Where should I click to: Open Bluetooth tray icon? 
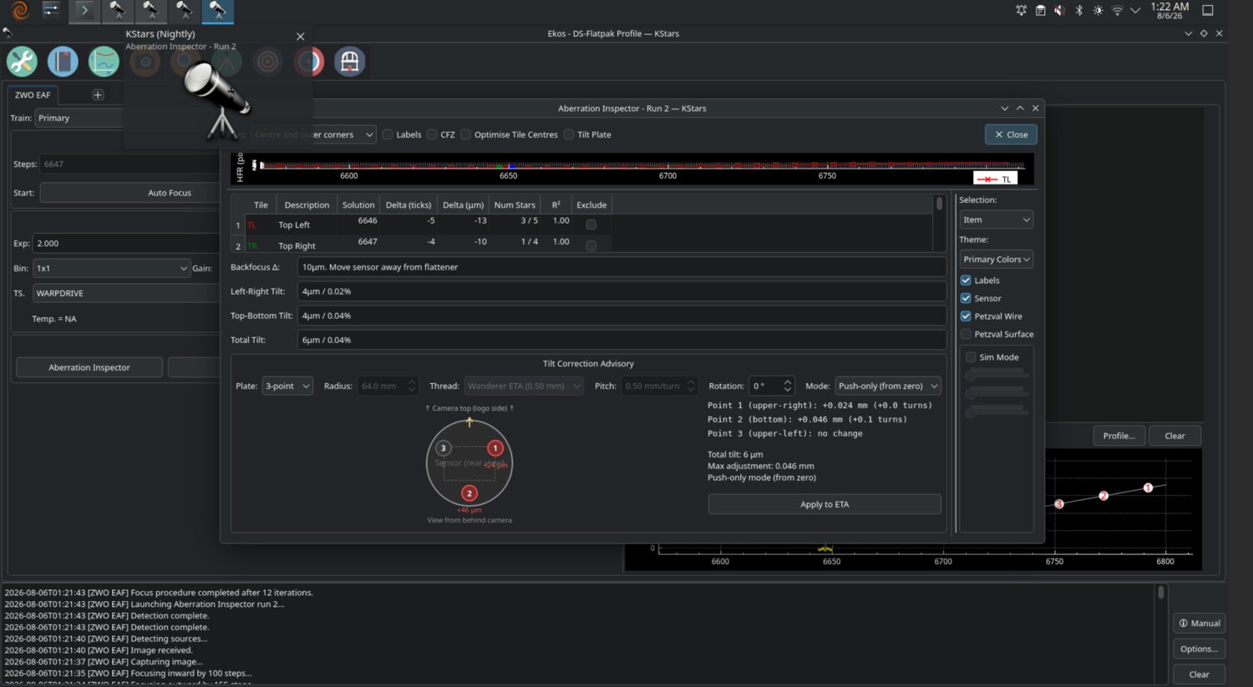pos(1078,11)
